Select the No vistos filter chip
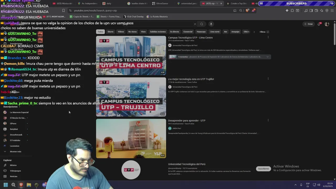The image size is (336, 189). coord(132,32)
